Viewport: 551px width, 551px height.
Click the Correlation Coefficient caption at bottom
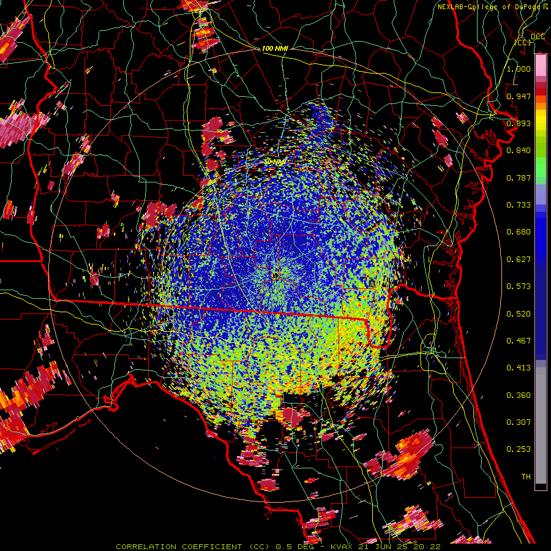point(279,547)
